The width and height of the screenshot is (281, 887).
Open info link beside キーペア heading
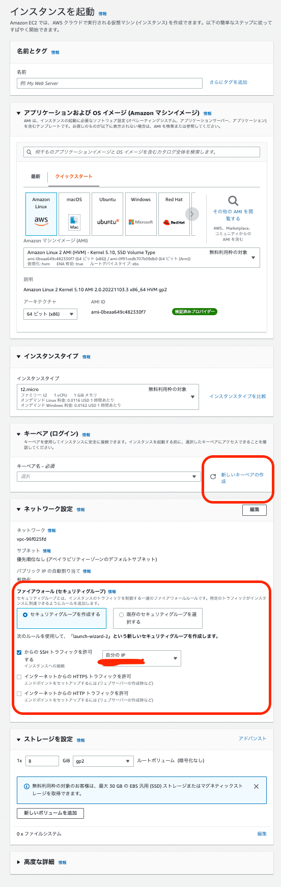pyautogui.click(x=86, y=435)
